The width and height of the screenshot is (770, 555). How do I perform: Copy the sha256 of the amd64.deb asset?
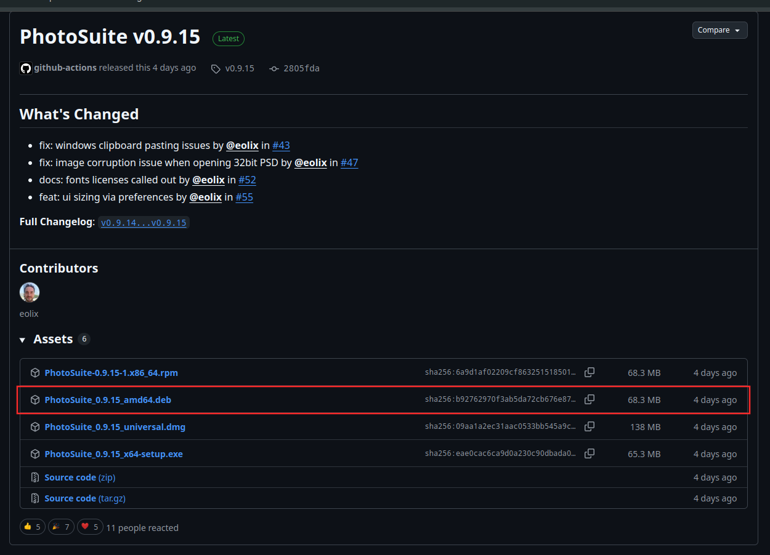click(x=590, y=399)
